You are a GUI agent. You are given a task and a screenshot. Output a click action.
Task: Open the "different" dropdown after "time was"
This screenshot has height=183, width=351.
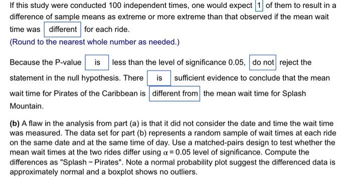(x=63, y=29)
